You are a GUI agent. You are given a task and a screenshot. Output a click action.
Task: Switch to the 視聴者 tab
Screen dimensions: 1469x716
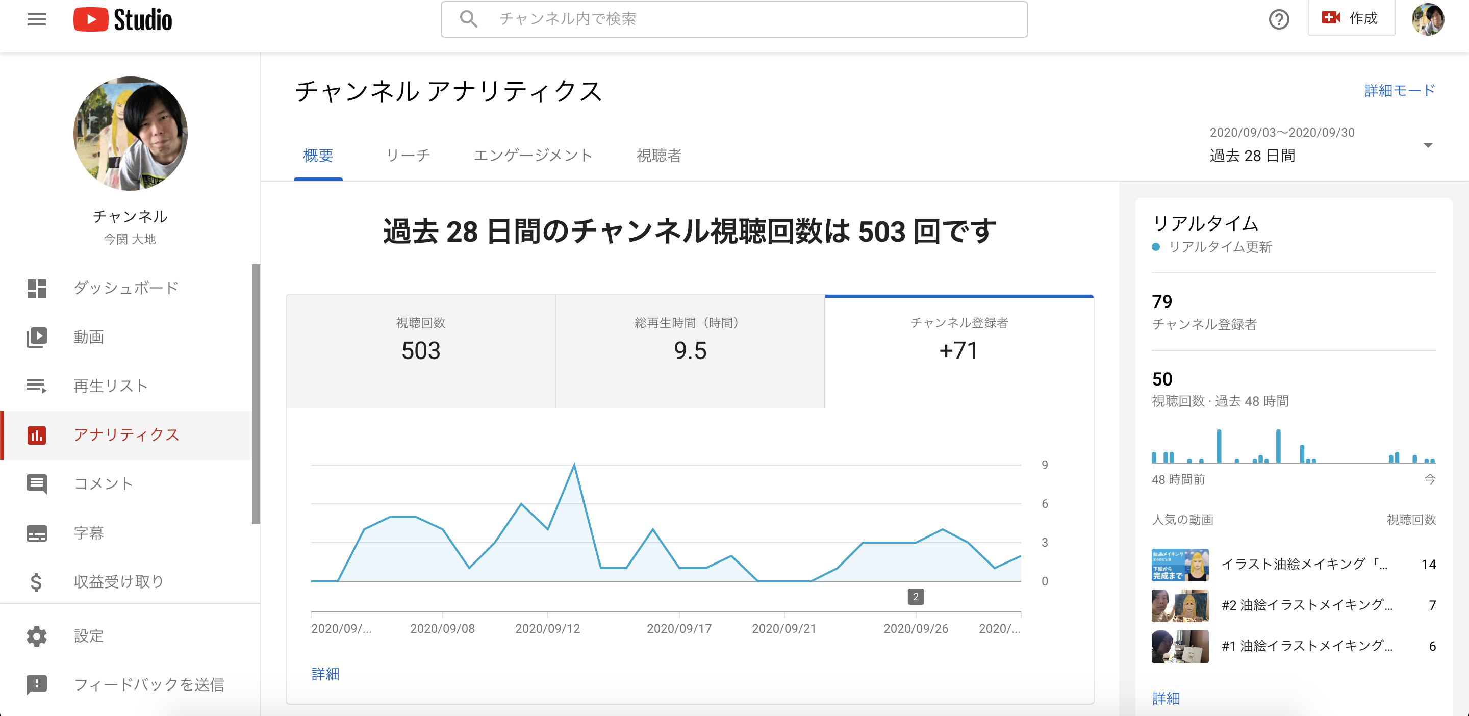tap(659, 155)
